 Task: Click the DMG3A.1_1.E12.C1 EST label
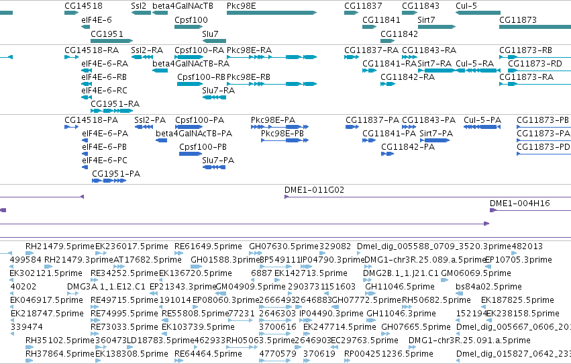[106, 287]
